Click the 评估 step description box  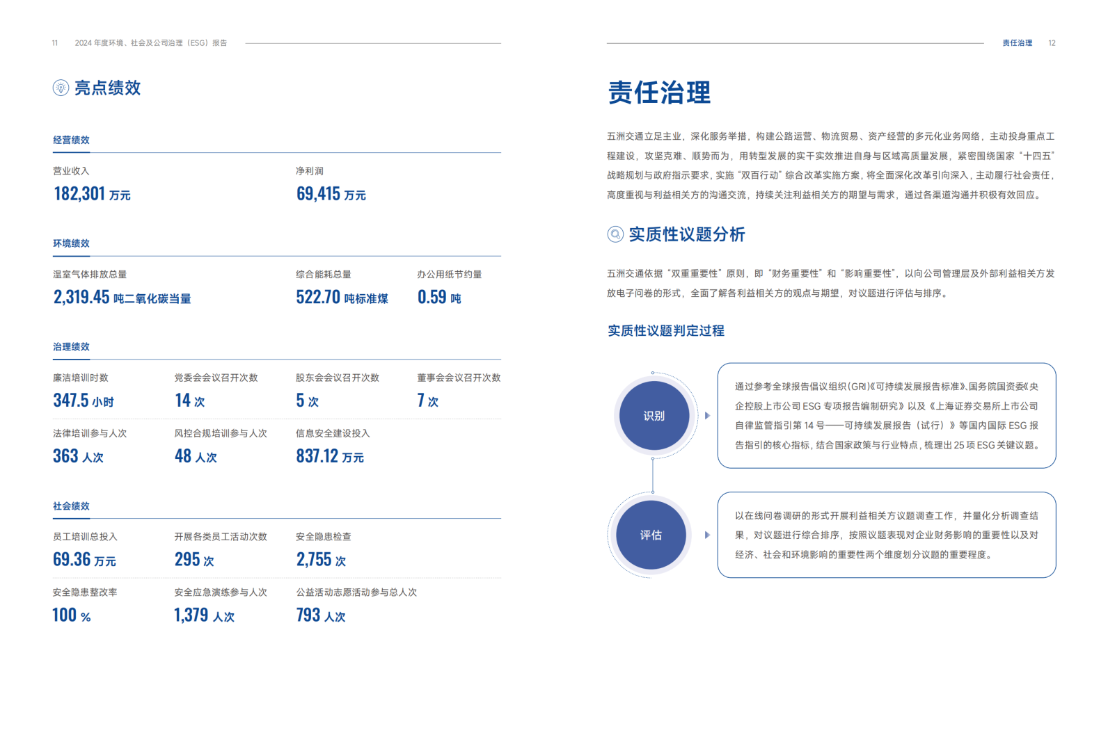click(x=887, y=535)
